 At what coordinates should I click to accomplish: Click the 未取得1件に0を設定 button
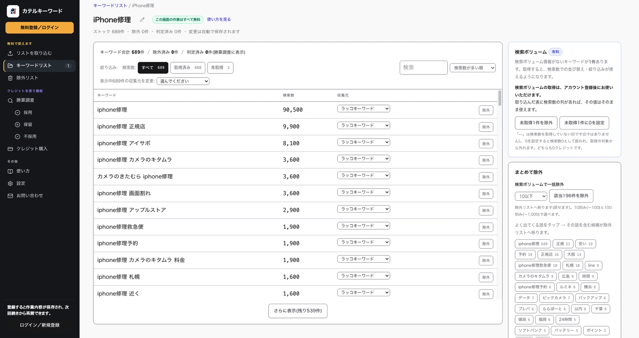click(x=584, y=123)
